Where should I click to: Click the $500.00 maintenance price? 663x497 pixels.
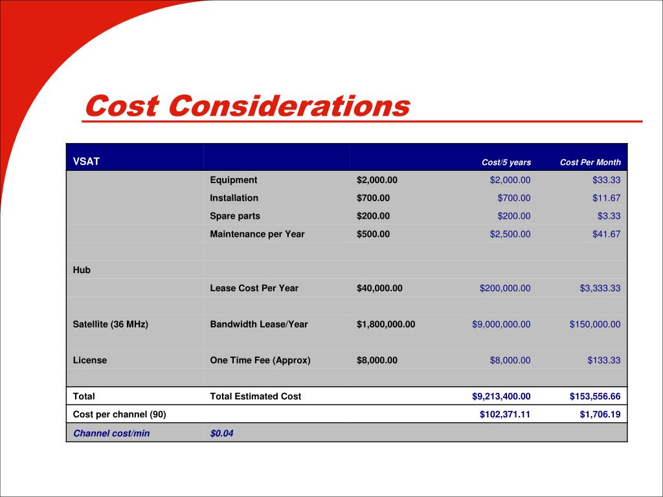click(373, 234)
